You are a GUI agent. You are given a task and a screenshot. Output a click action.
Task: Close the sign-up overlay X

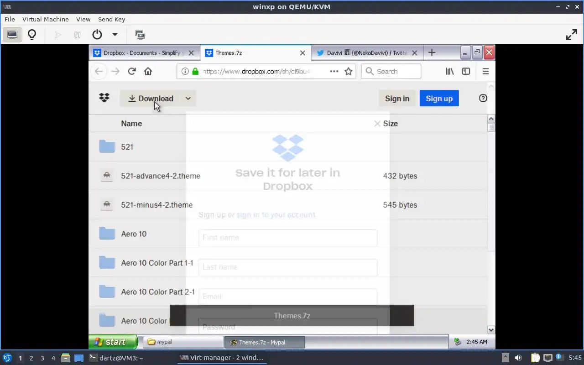[x=377, y=124]
